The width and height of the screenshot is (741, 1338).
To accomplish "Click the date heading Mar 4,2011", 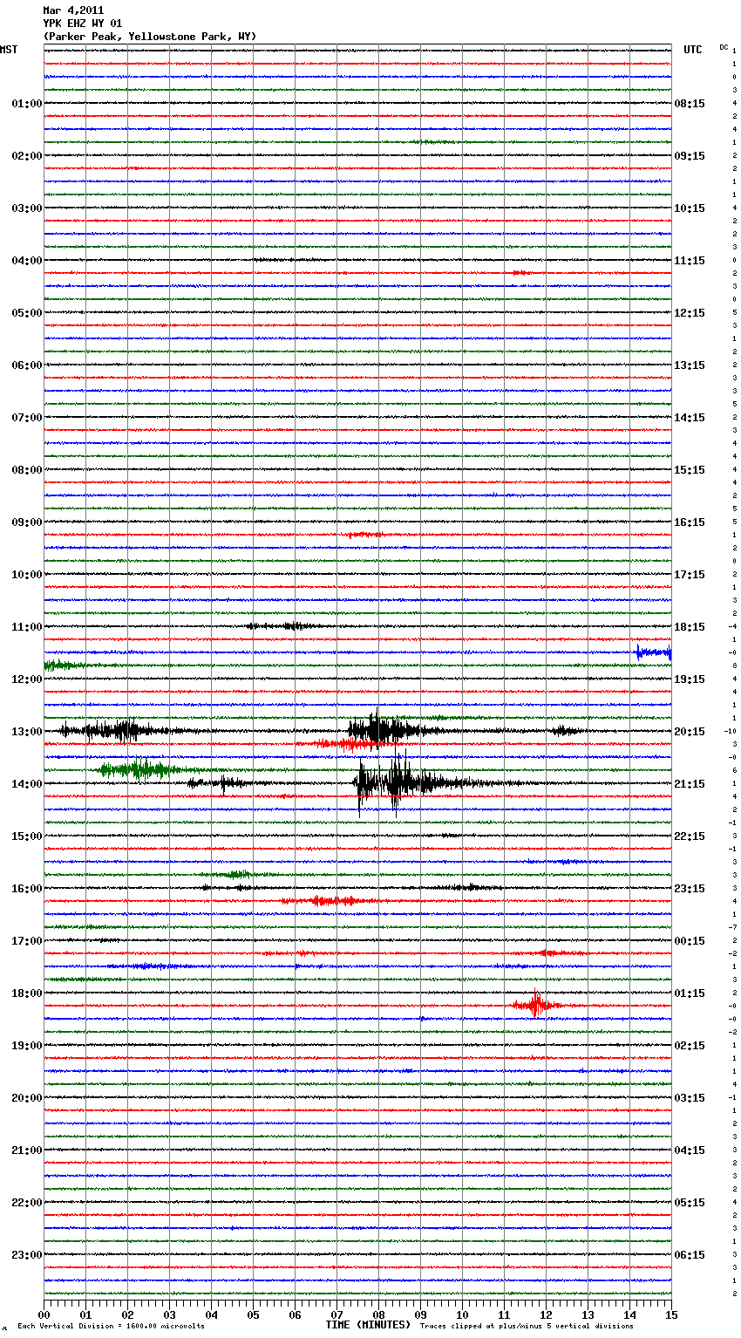I will click(x=73, y=10).
